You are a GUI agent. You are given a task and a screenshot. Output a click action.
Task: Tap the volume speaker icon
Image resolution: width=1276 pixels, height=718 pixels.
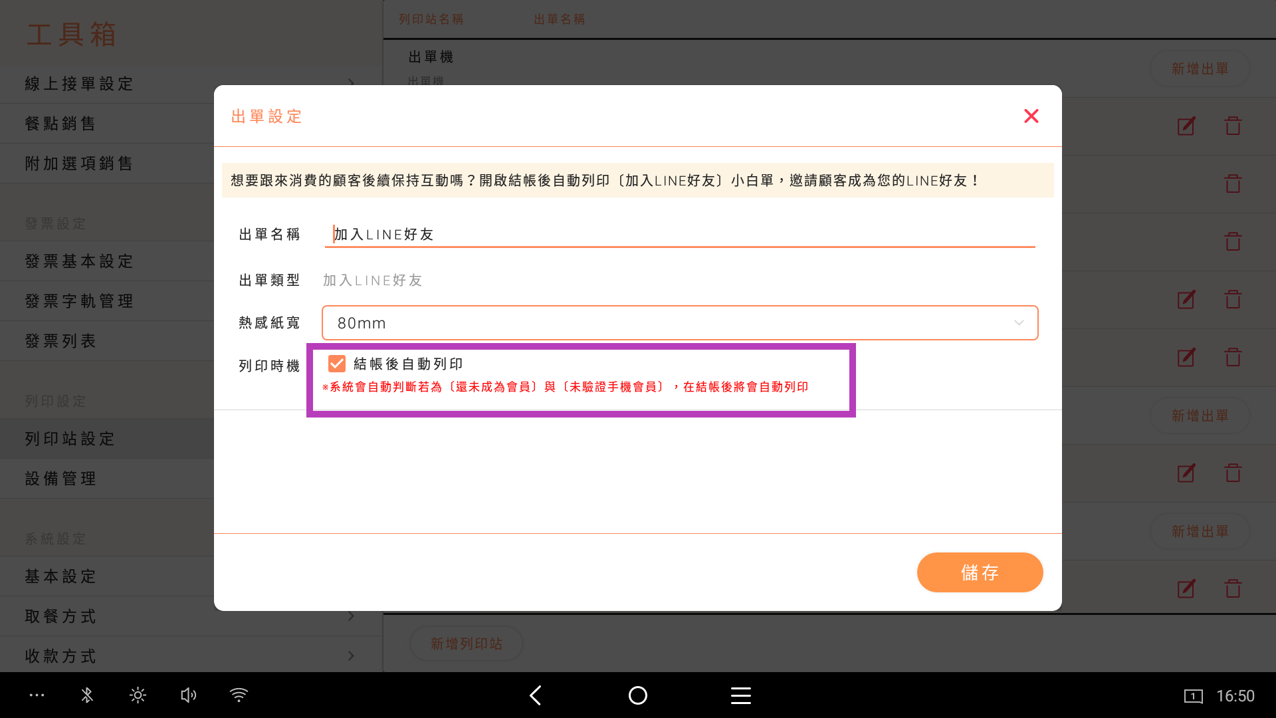(188, 695)
